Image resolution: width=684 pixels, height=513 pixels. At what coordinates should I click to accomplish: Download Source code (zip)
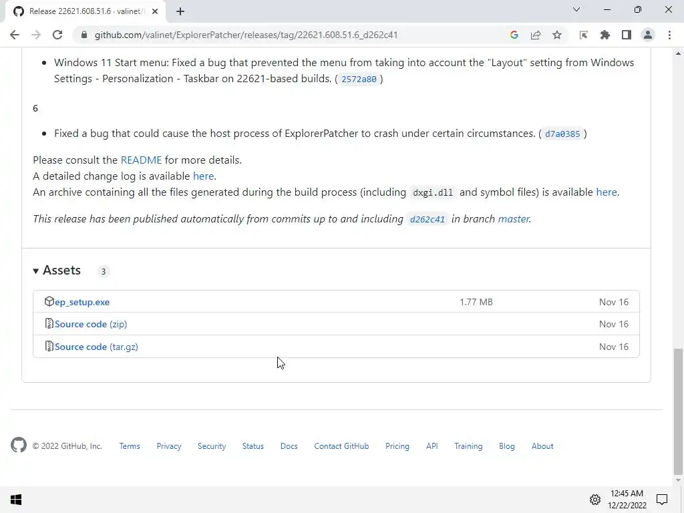(x=91, y=324)
